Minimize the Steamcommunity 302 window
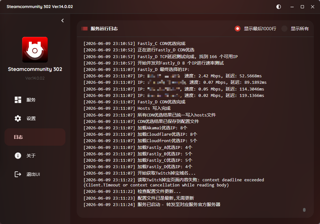The height and width of the screenshot is (224, 320). [292, 7]
